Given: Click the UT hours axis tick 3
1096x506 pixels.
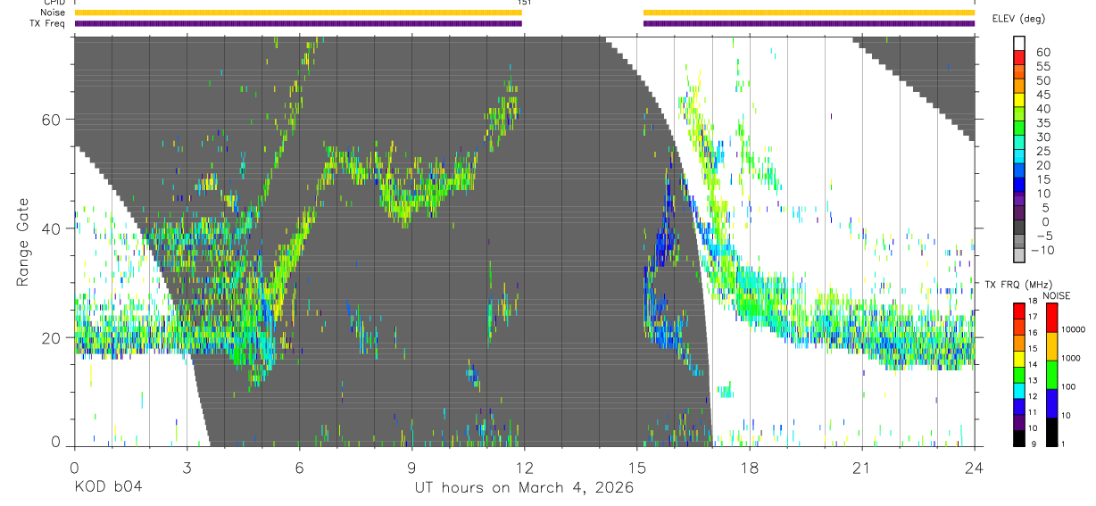Looking at the screenshot, I should (187, 467).
